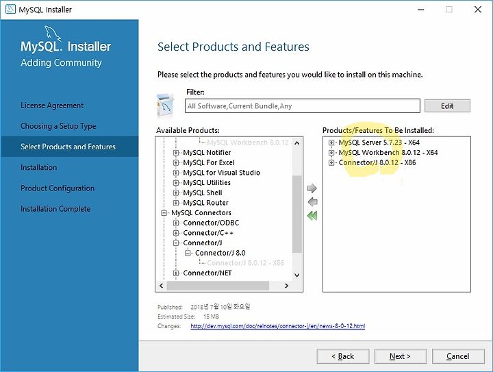The width and height of the screenshot is (493, 372).
Task: Go to Installation Complete step
Action: (x=55, y=209)
